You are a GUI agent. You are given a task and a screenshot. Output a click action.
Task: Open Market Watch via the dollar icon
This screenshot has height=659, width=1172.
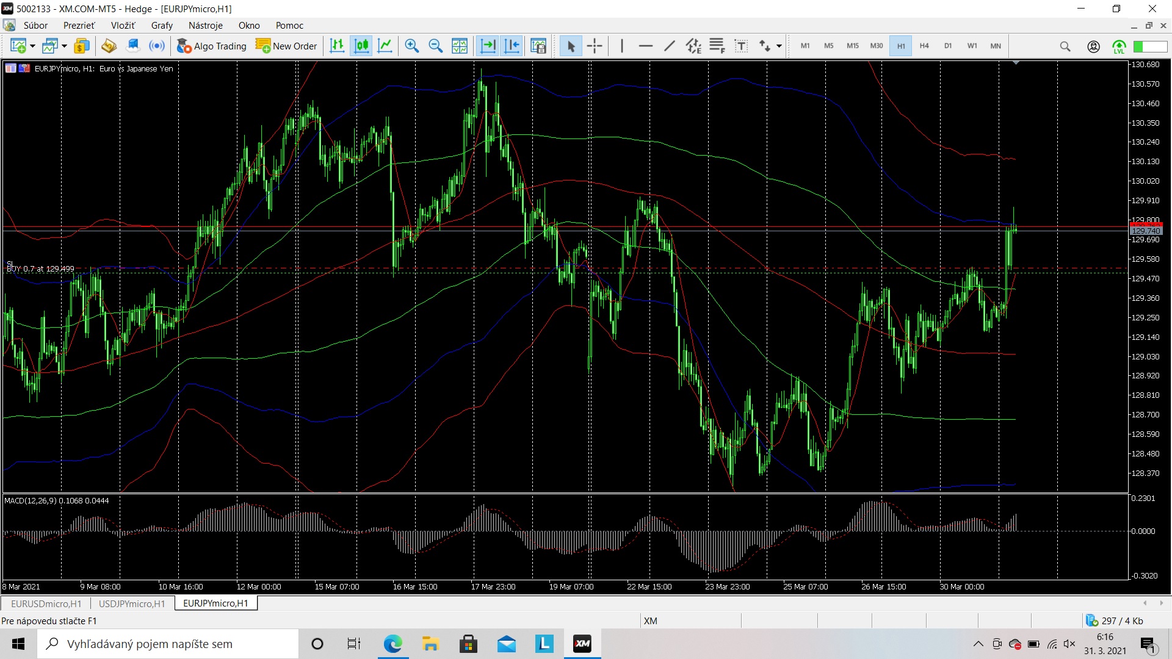(x=82, y=46)
